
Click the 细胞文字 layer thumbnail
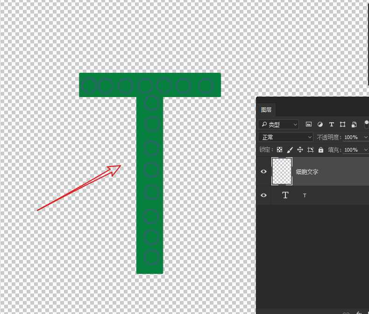(282, 172)
